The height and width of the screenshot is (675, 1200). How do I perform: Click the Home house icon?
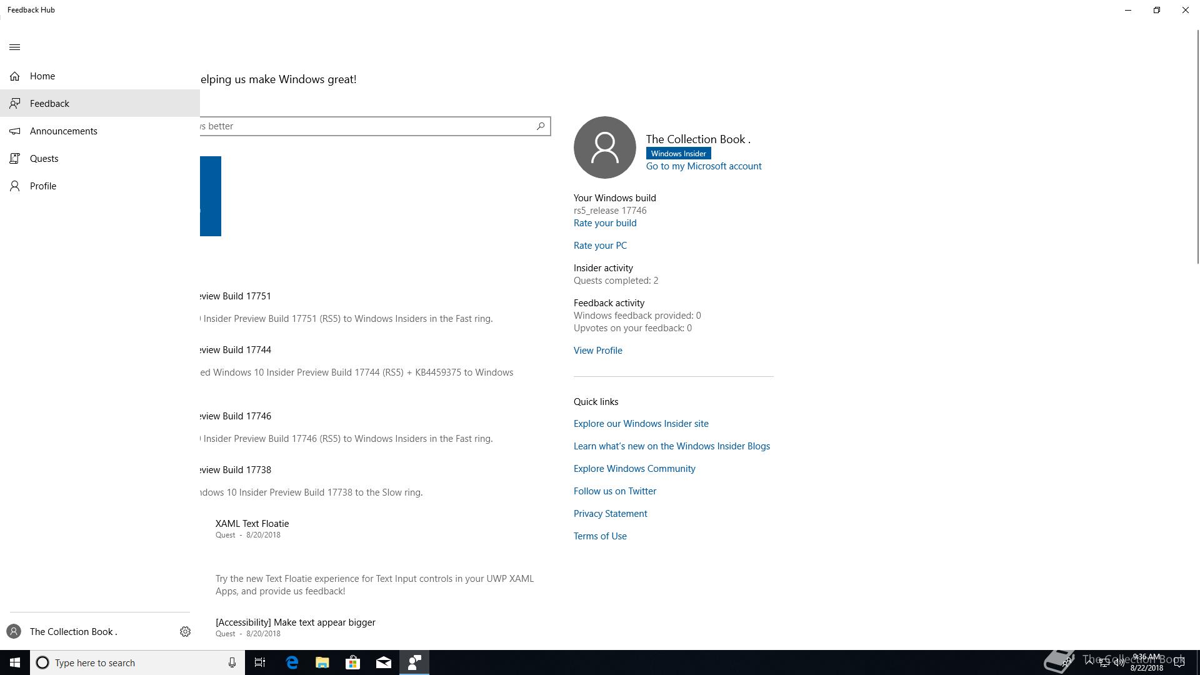coord(15,76)
